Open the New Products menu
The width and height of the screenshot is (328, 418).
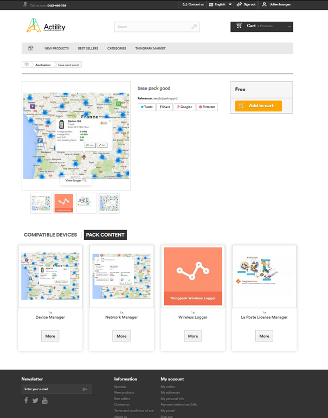tap(56, 48)
